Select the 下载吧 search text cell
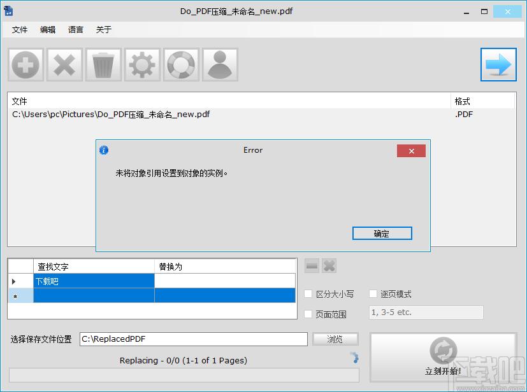This screenshot has width=527, height=392. point(94,281)
